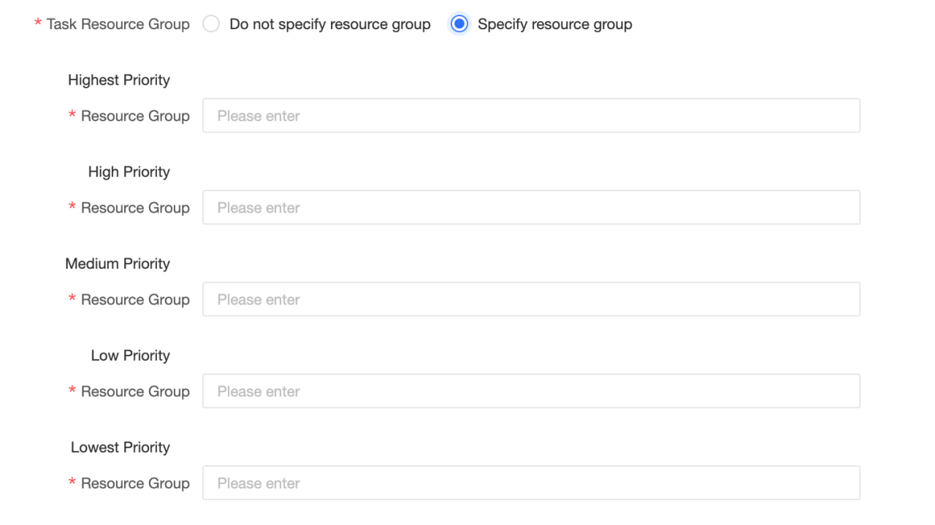The height and width of the screenshot is (525, 935).
Task: Click the Resource Group label under Lowest Priority
Action: coord(135,483)
